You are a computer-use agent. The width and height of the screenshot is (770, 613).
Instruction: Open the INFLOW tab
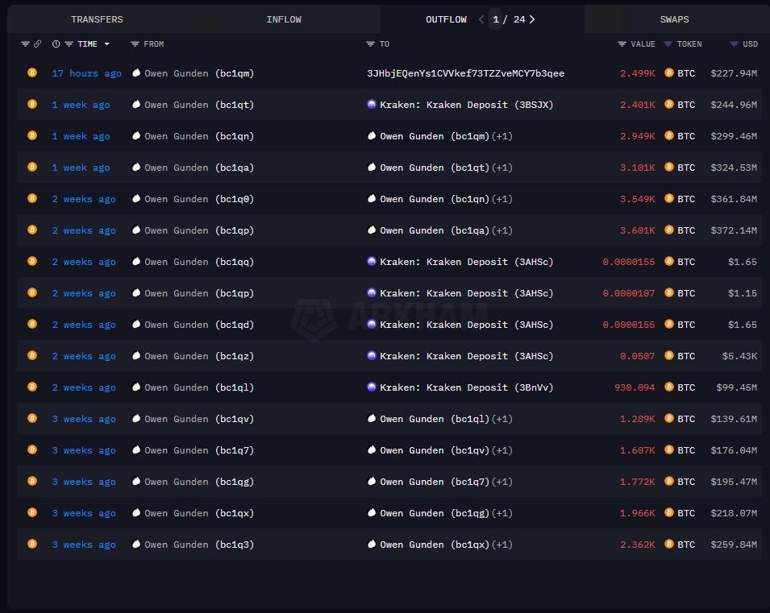[x=284, y=19]
